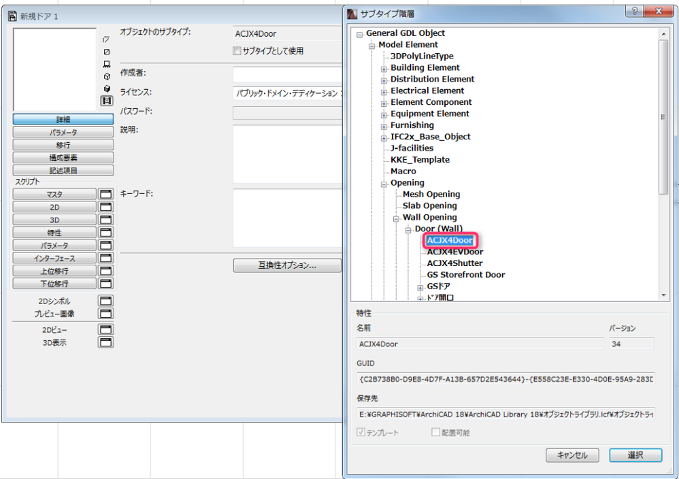Select ACJX4EVDoor in subtype tree
This screenshot has height=479, width=679.
pyautogui.click(x=454, y=252)
